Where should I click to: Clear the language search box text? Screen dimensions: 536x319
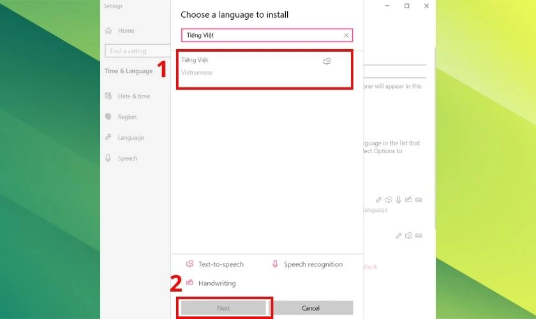(346, 35)
